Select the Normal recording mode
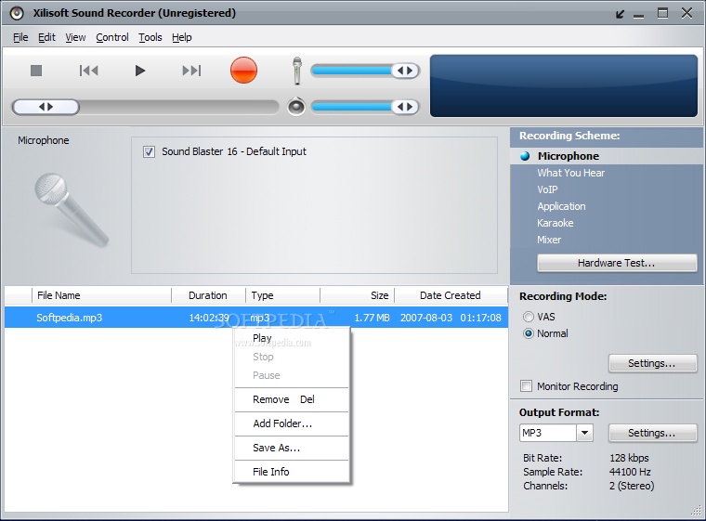Viewport: 706px width, 521px height. tap(529, 333)
